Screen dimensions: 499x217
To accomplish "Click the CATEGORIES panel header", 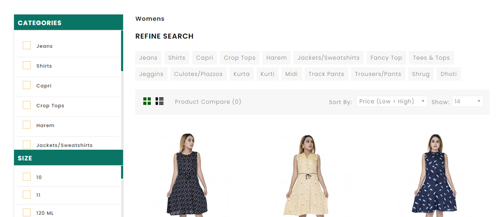I will point(68,22).
